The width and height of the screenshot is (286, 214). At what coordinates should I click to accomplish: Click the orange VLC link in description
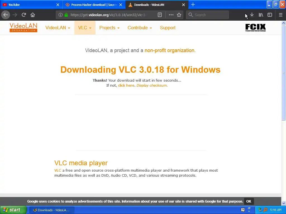tap(58, 170)
